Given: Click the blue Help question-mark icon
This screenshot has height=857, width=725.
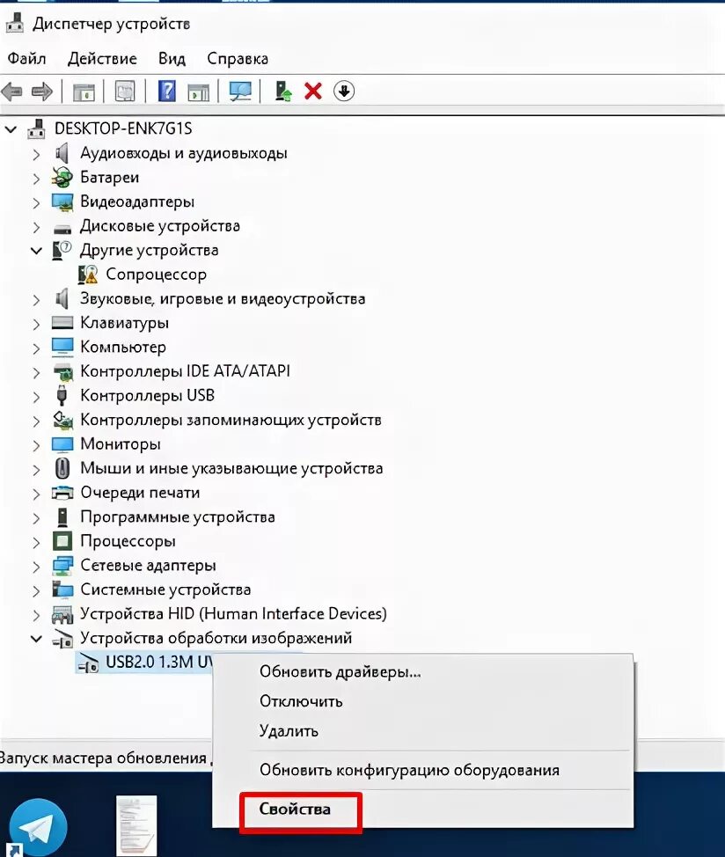Looking at the screenshot, I should pos(166,91).
